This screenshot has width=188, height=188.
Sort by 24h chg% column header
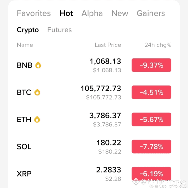(158, 45)
